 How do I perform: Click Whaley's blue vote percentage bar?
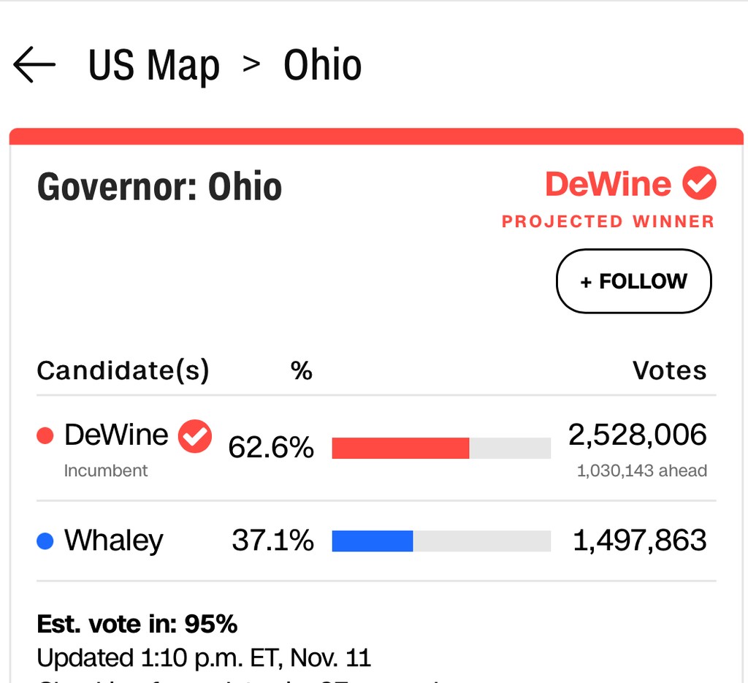click(373, 541)
